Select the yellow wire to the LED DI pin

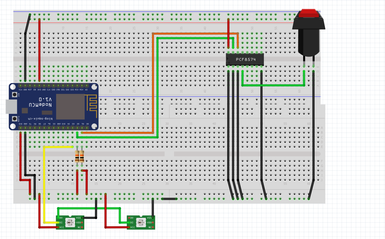[44, 184]
